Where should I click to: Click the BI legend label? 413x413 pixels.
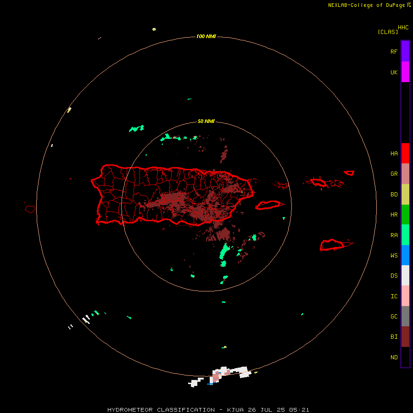(x=394, y=337)
